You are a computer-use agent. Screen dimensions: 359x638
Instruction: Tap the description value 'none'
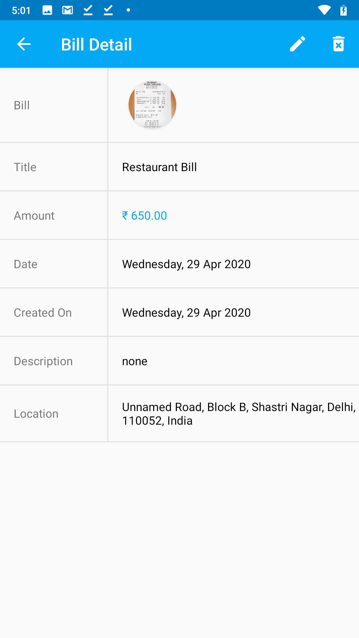click(135, 361)
